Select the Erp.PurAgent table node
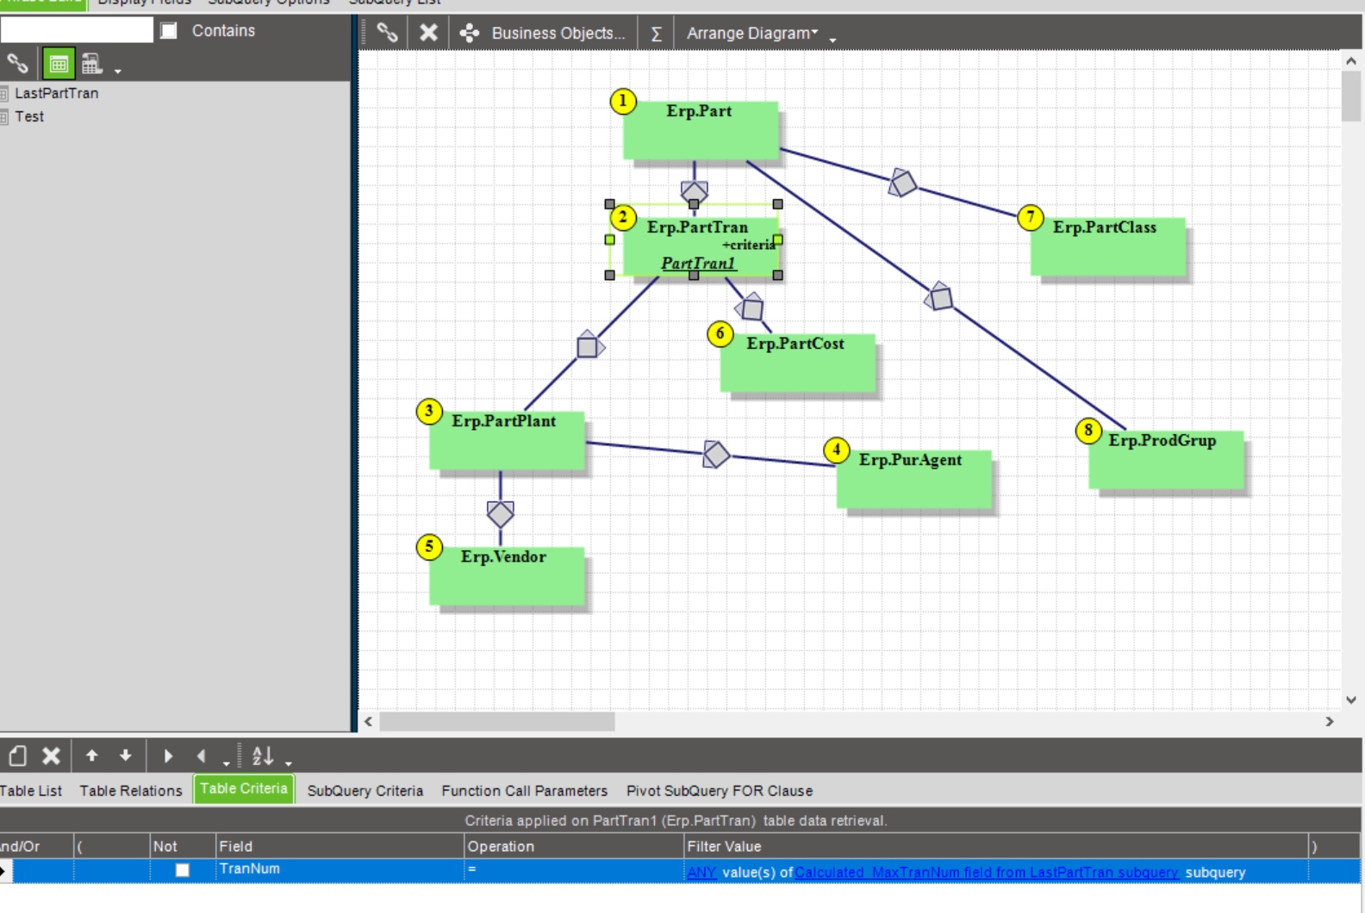 914,480
